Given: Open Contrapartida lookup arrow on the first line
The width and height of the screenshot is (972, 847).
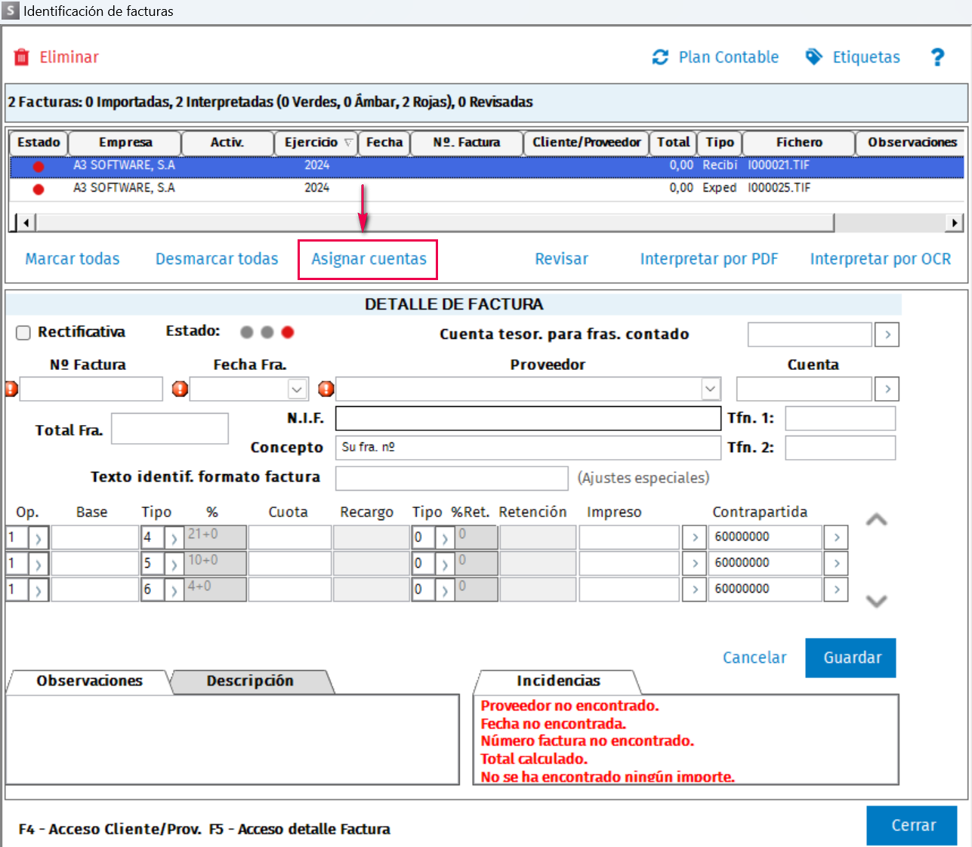Looking at the screenshot, I should click(836, 537).
